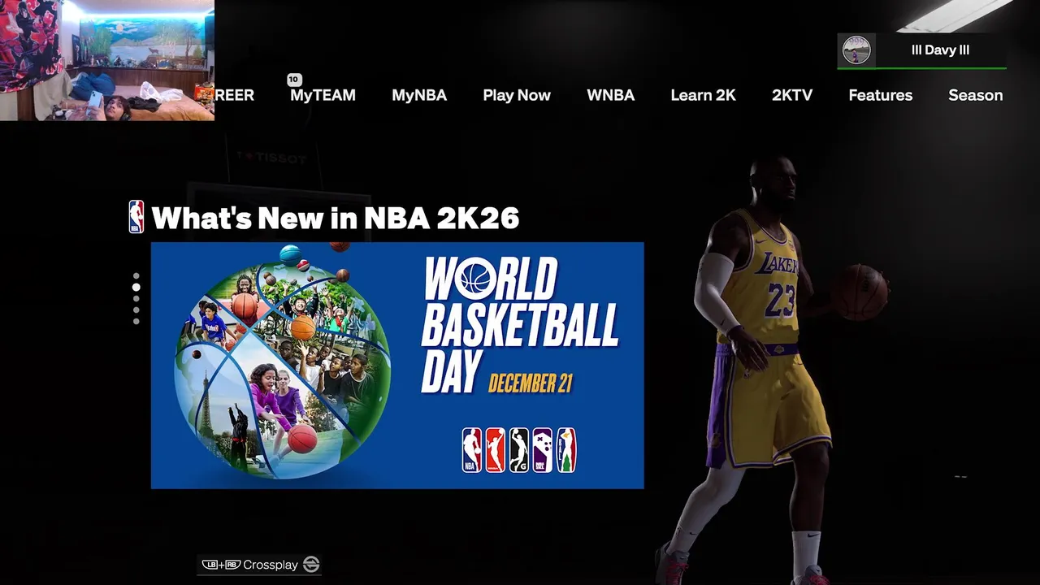The height and width of the screenshot is (585, 1040).
Task: Open the Learn 2K tab
Action: tap(703, 95)
